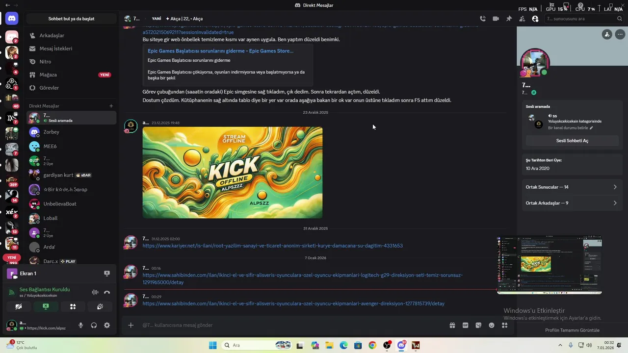Toggle screen share in voice panel
The image size is (628, 353).
[x=46, y=306]
